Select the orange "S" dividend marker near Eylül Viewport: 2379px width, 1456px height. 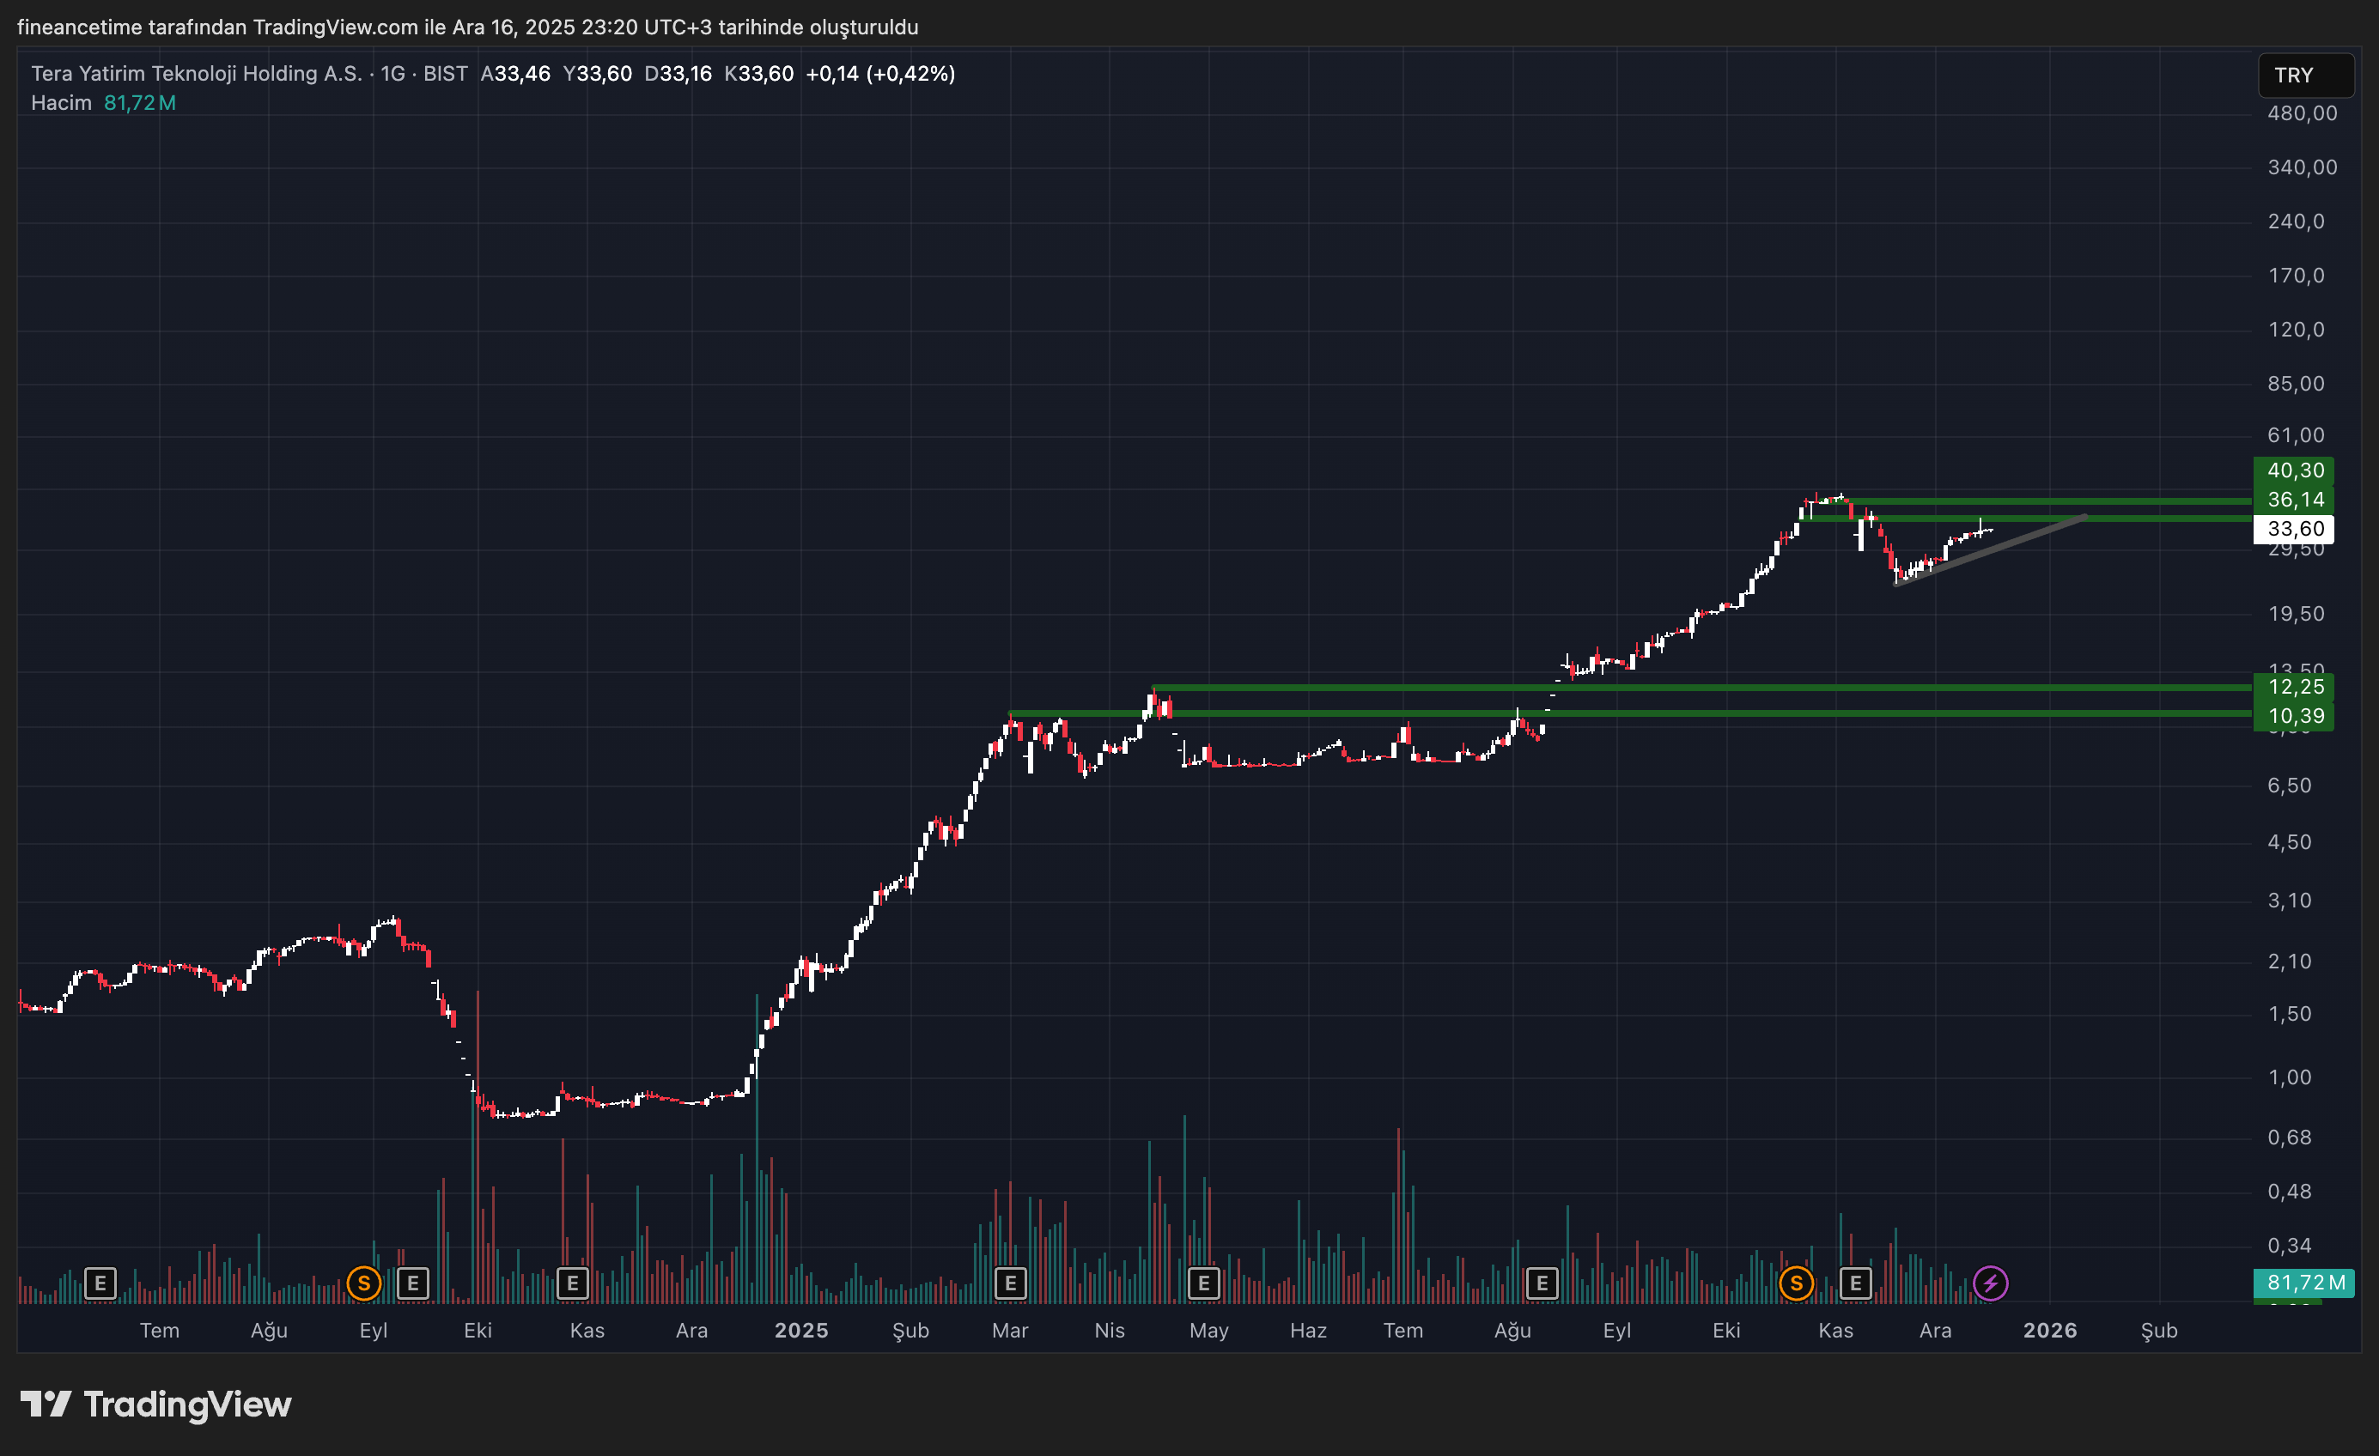[x=364, y=1284]
